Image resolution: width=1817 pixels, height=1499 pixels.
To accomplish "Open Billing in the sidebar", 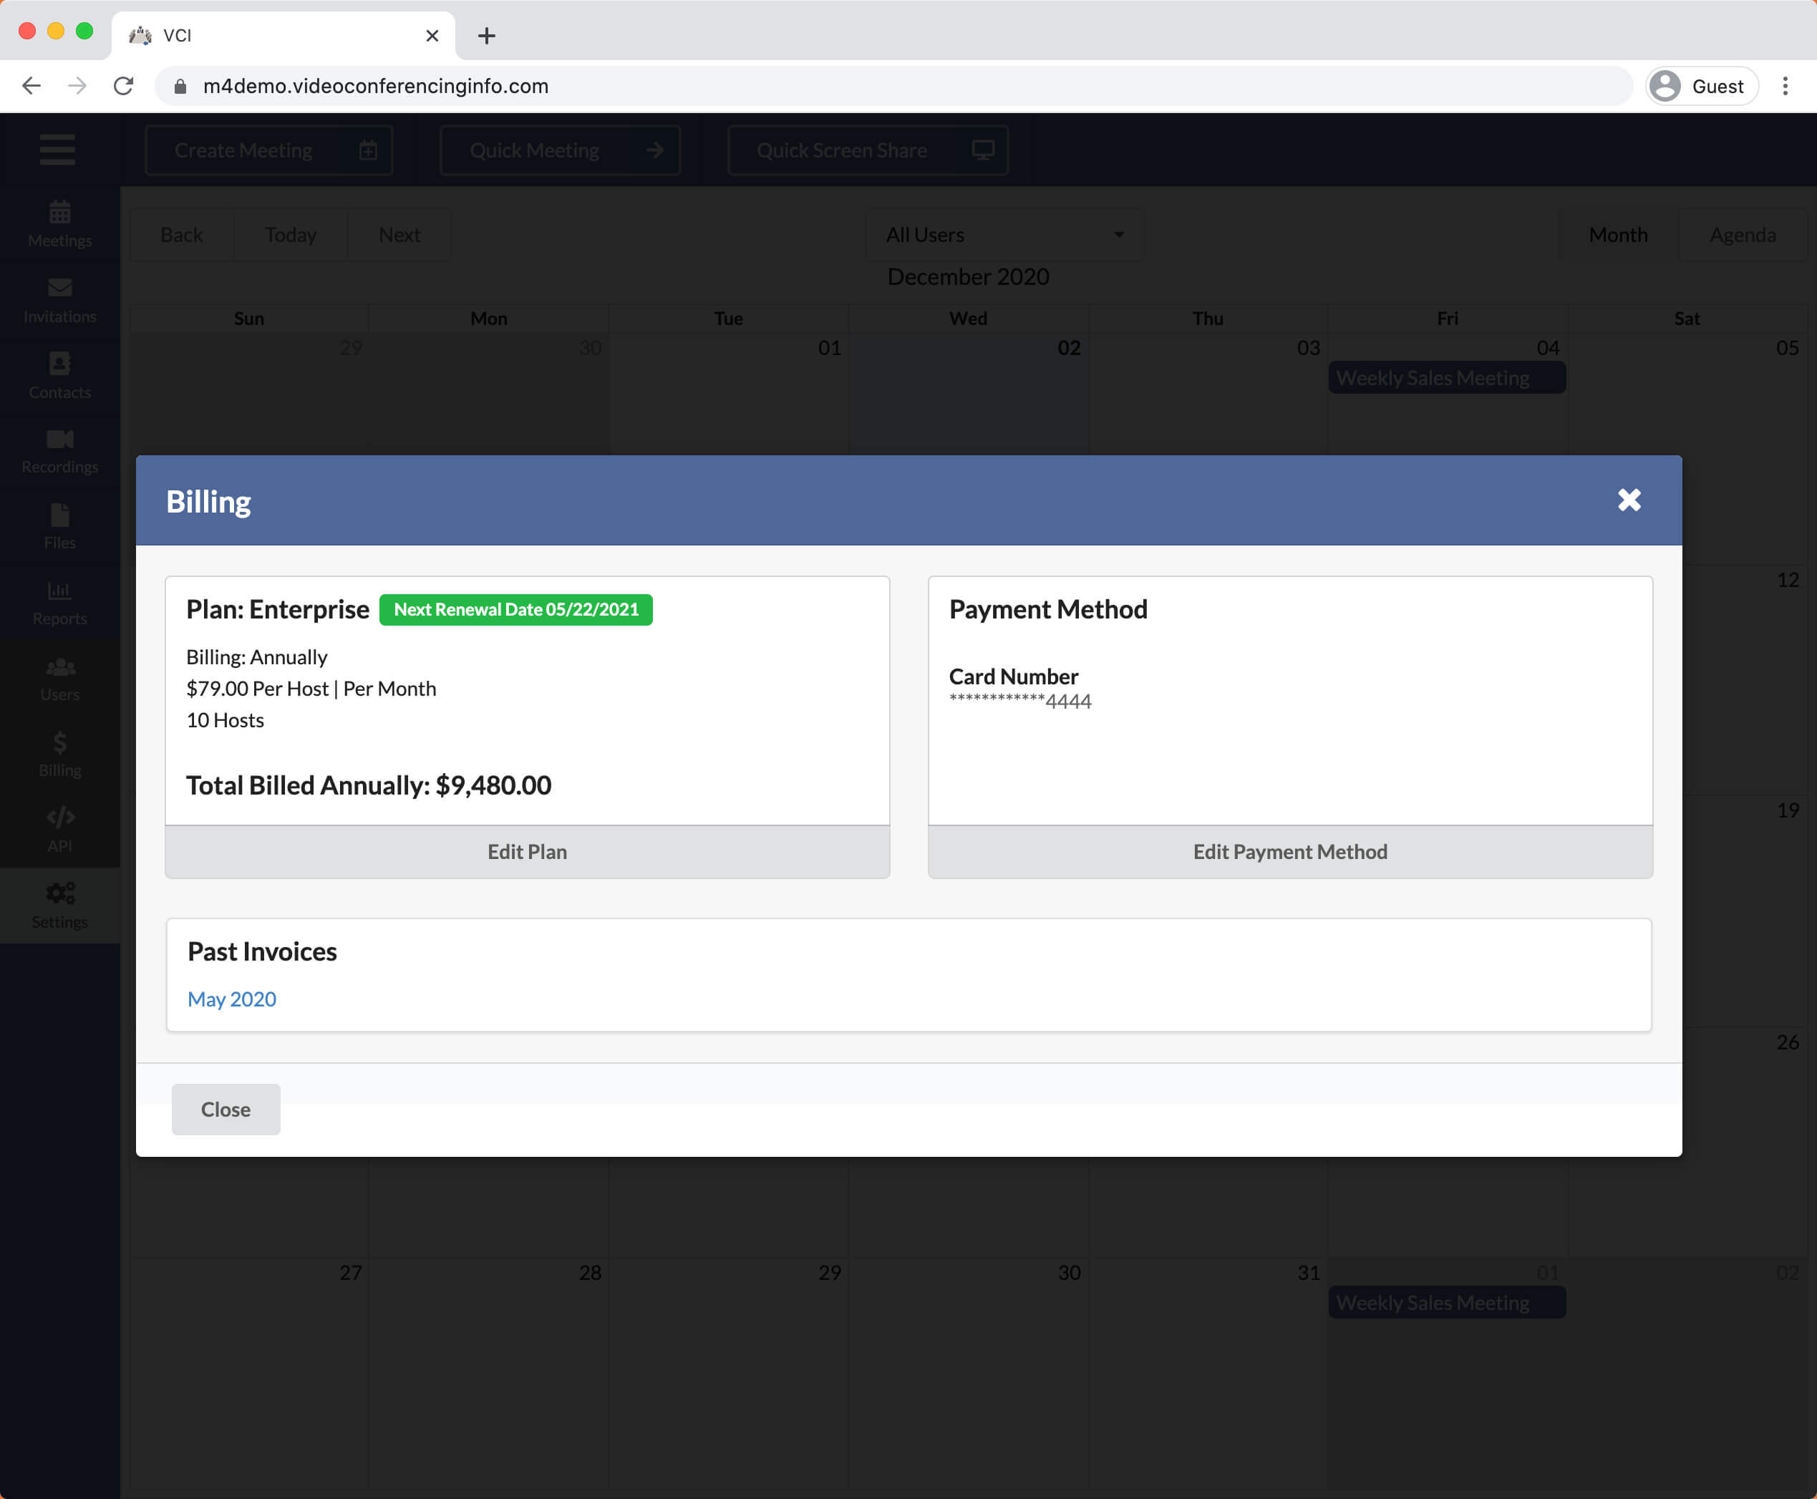I will pos(59,754).
